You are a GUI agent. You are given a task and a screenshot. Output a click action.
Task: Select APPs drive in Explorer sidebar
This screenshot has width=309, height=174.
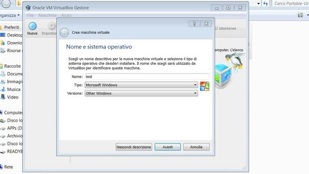15,128
